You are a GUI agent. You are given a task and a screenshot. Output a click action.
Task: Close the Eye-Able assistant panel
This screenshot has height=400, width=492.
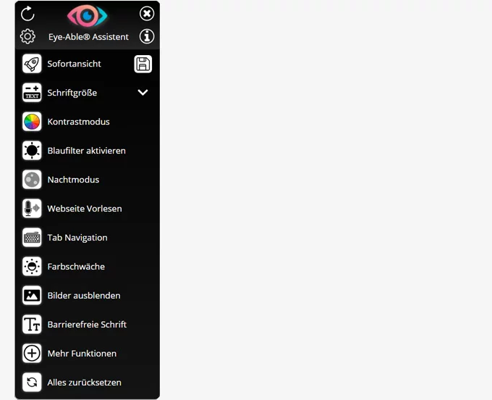point(147,14)
